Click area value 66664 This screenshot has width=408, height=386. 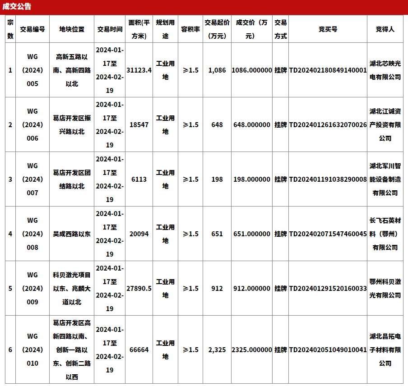point(139,350)
